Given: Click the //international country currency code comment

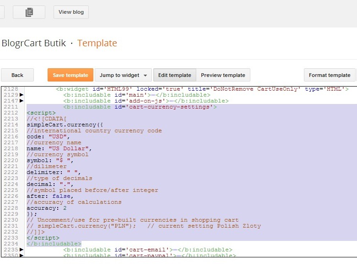Looking at the screenshot, I should point(94,131).
